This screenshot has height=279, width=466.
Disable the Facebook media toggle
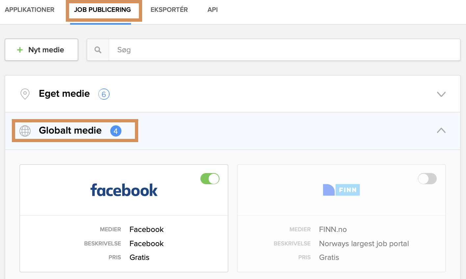[210, 179]
